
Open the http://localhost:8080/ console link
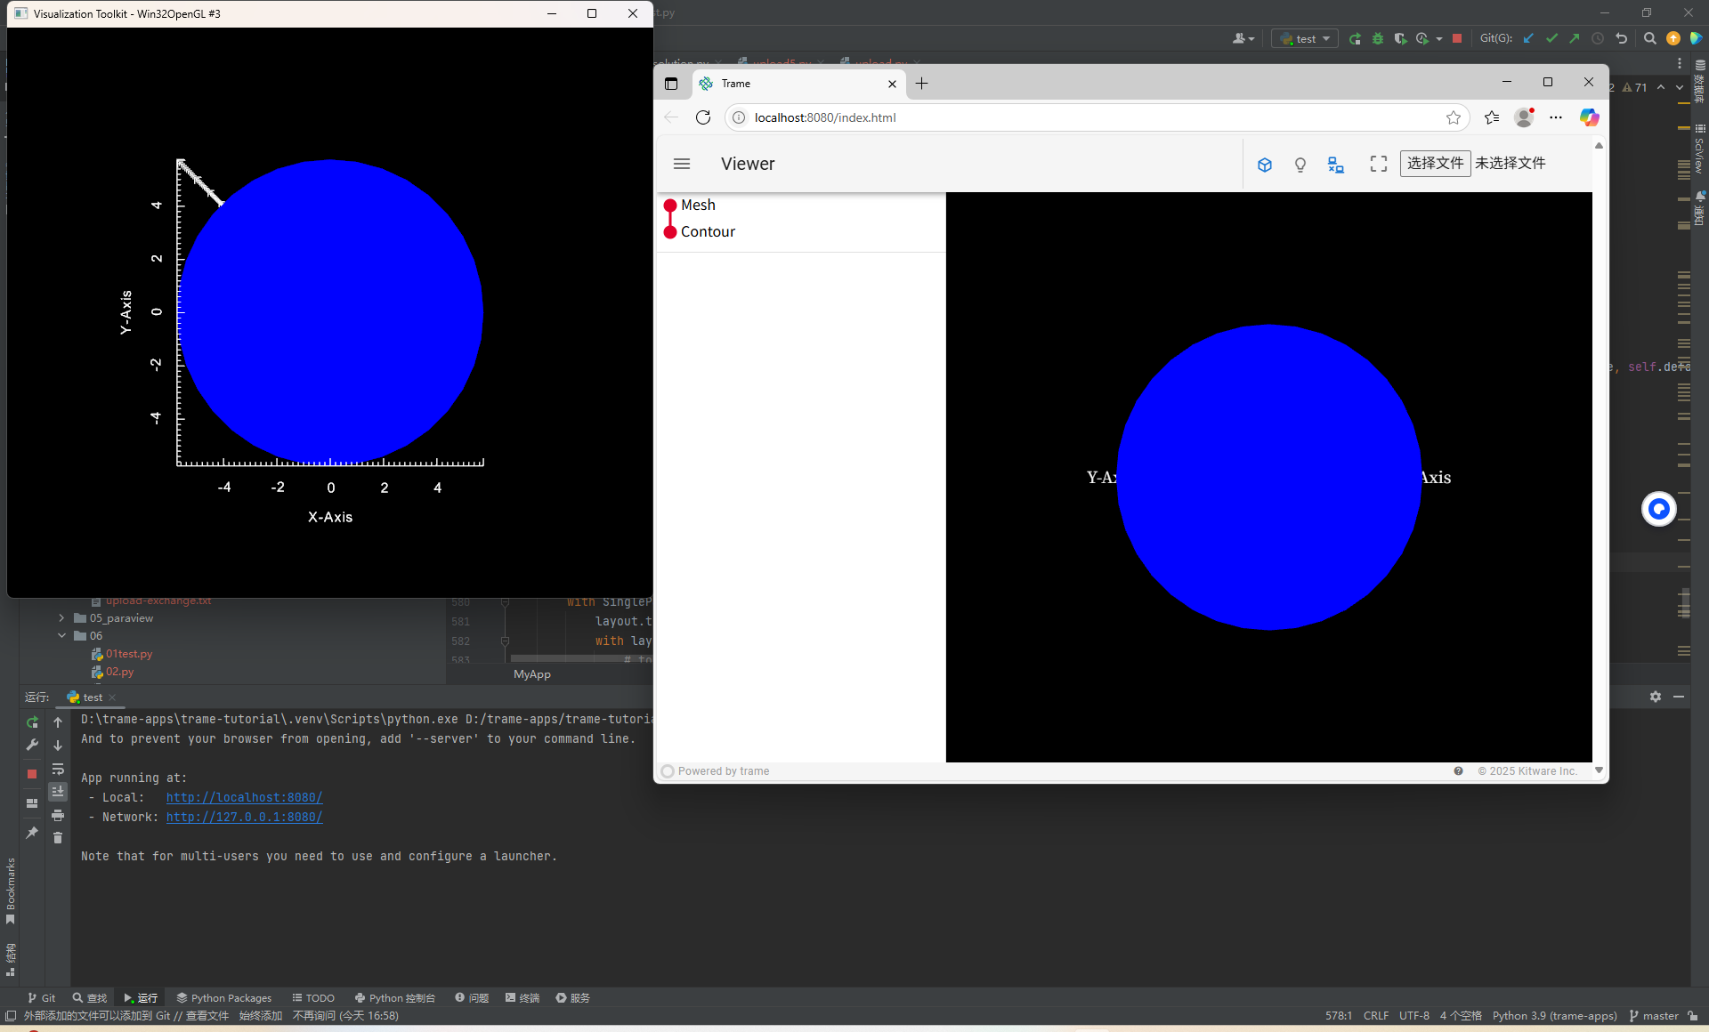tap(244, 798)
